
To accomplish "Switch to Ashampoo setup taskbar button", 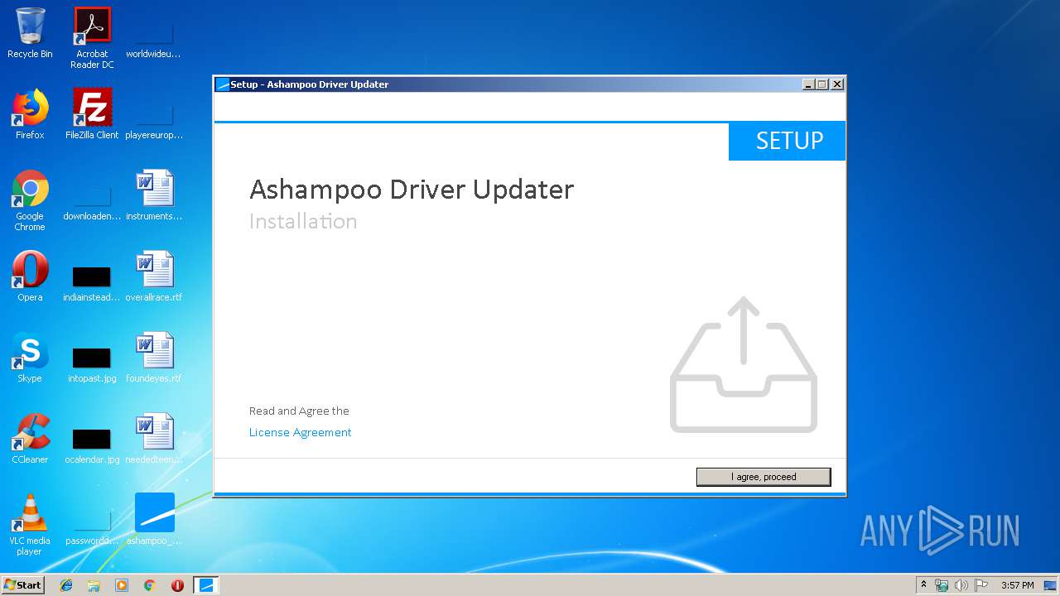I will (206, 585).
